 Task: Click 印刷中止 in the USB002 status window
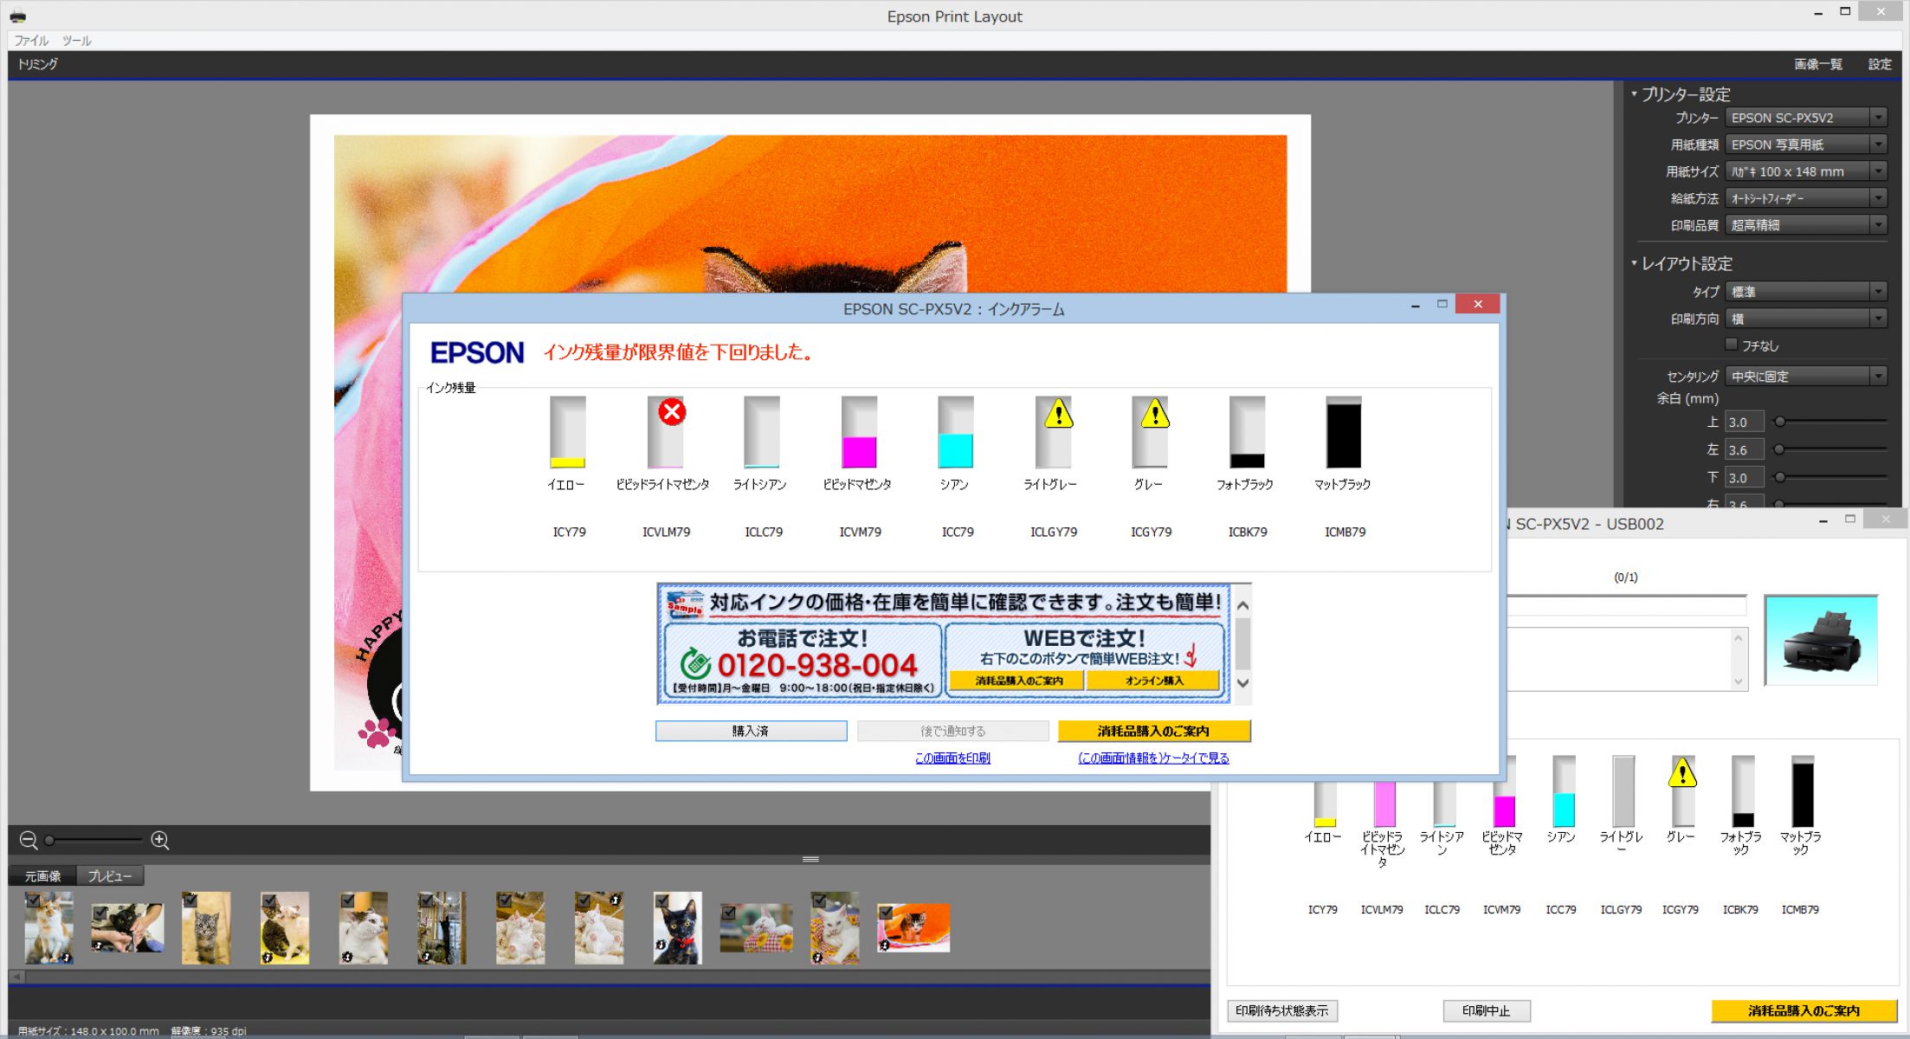pyautogui.click(x=1487, y=1010)
